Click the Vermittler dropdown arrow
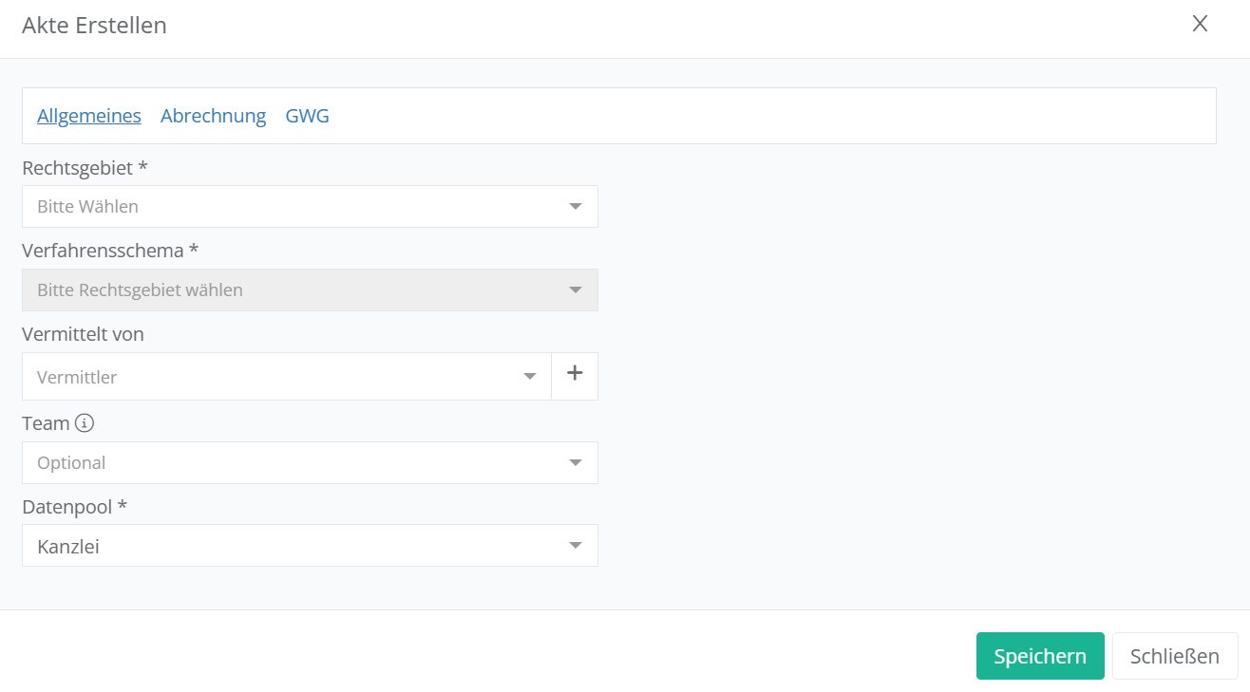This screenshot has width=1250, height=692. [530, 377]
